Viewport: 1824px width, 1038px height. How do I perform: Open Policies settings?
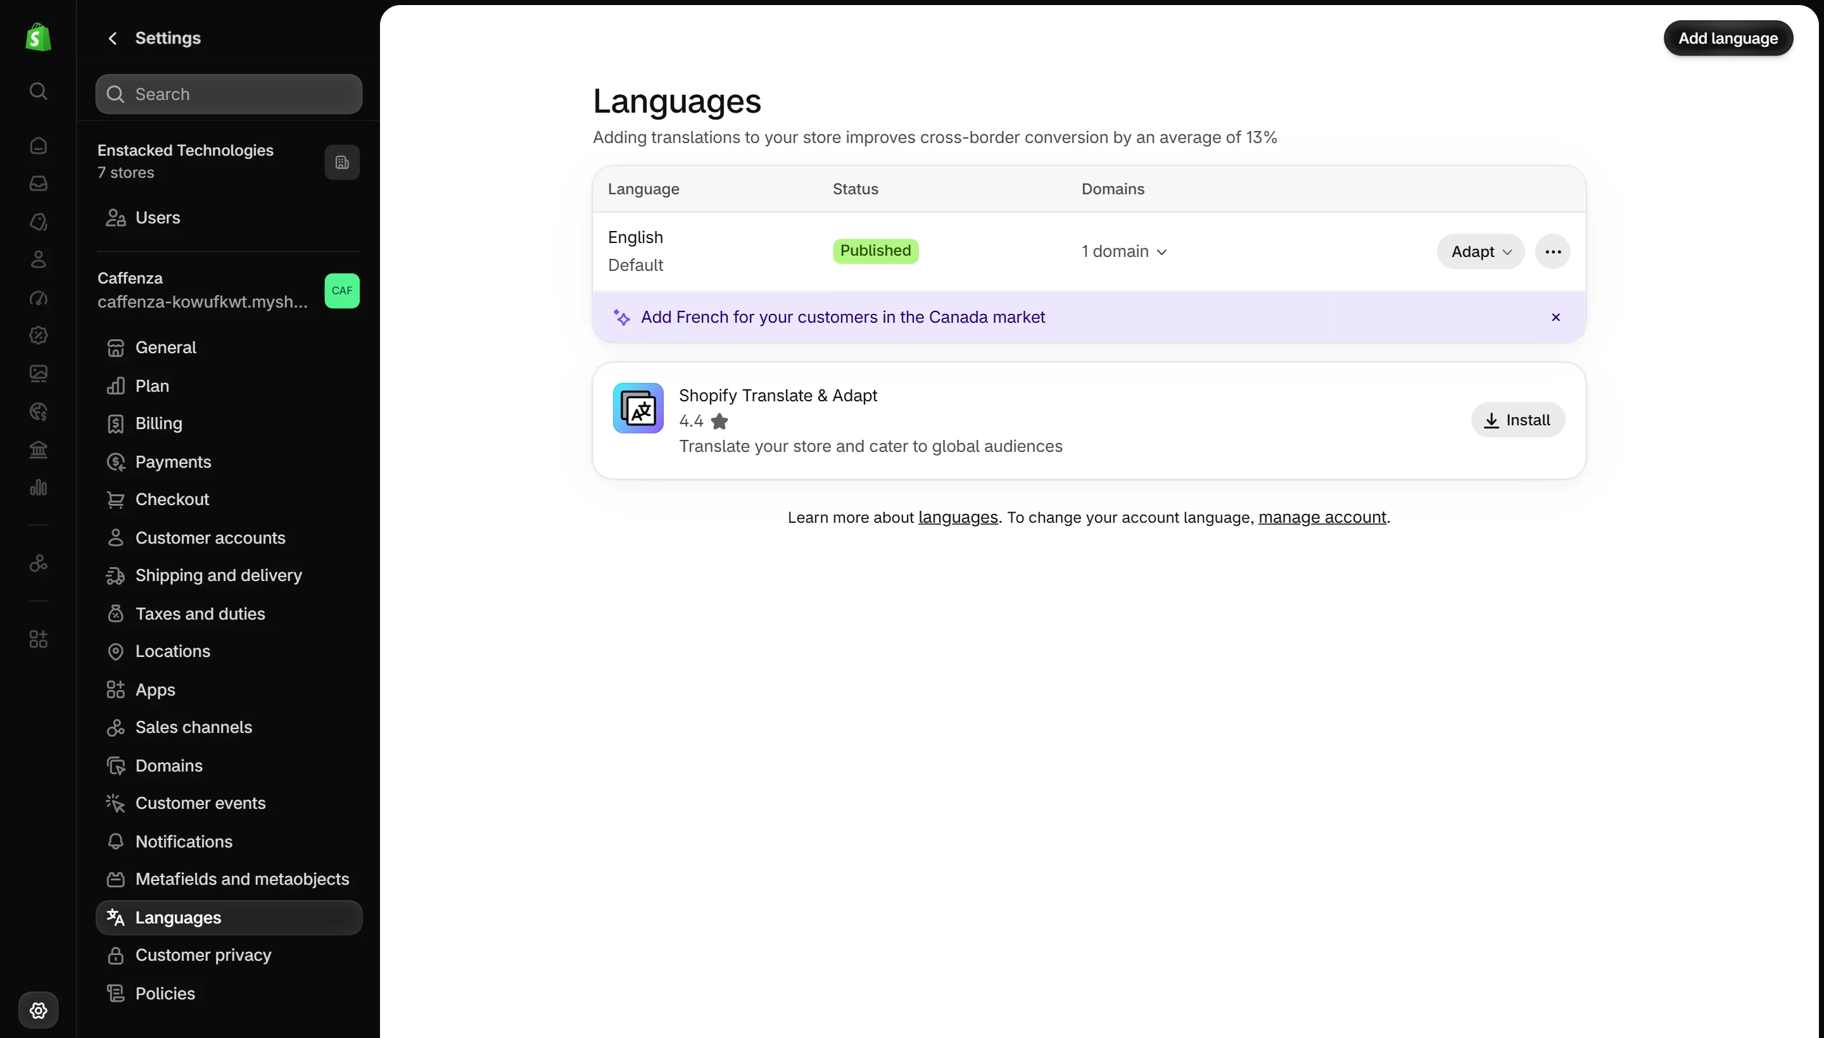click(229, 993)
